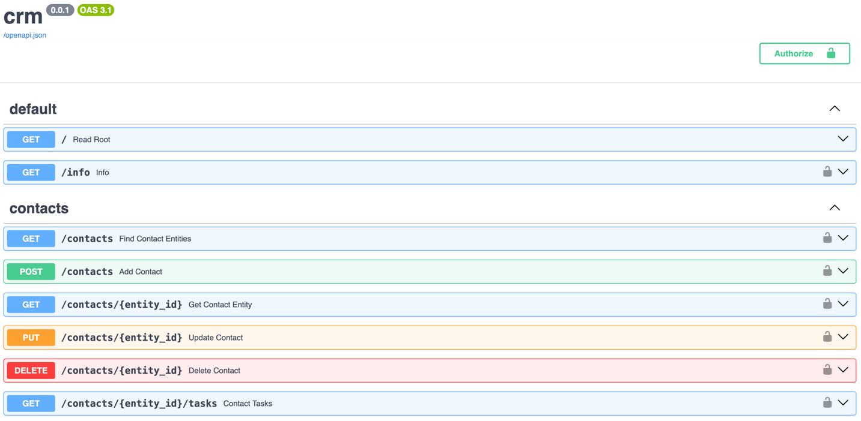Click the /info path text
The image size is (861, 421).
(x=76, y=172)
